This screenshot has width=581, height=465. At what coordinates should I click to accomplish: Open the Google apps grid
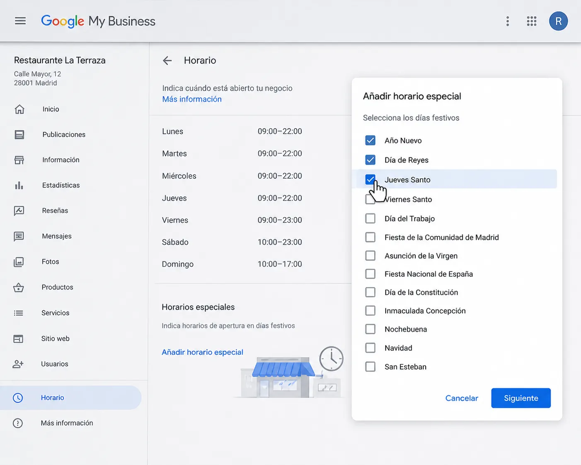point(532,21)
